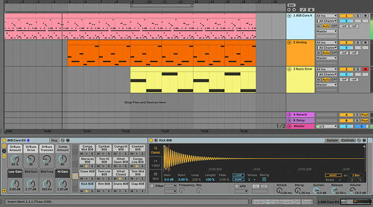Collapse the 3 Basic Sinel track
The width and height of the screenshot is (373, 207).
point(289,69)
